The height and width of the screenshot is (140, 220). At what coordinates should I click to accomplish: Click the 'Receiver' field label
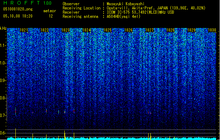pos(71,12)
